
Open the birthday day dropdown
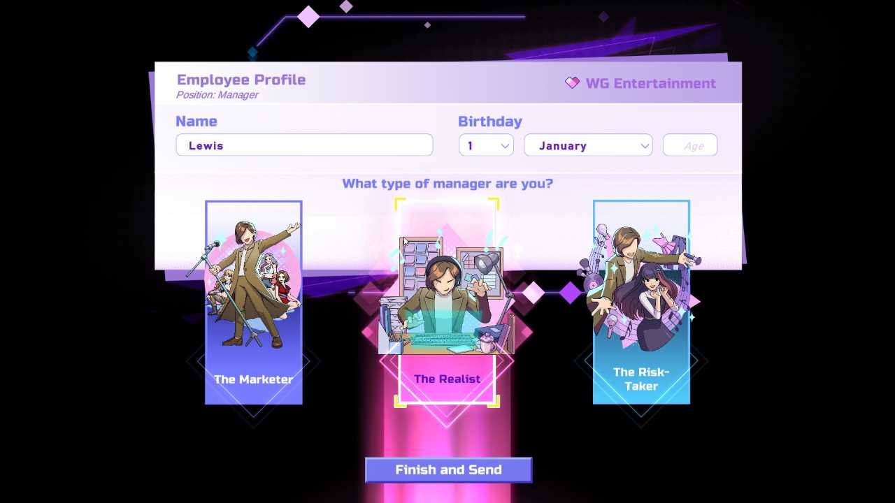tap(486, 145)
